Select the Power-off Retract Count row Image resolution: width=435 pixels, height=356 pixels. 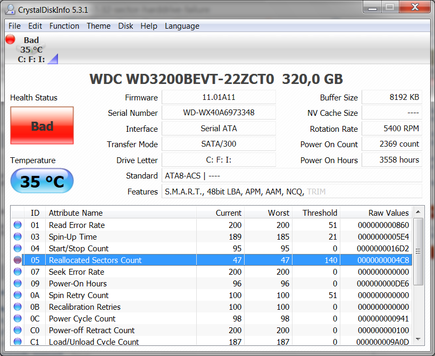(212, 330)
